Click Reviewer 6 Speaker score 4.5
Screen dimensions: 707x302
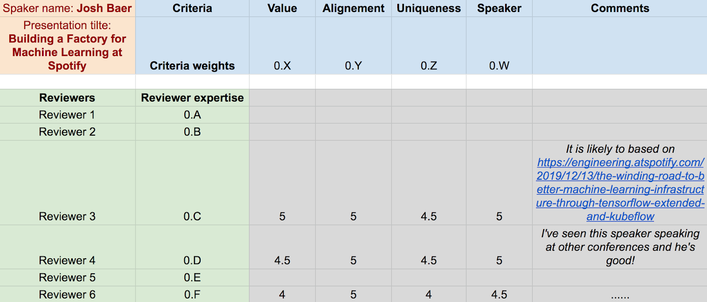tap(499, 294)
